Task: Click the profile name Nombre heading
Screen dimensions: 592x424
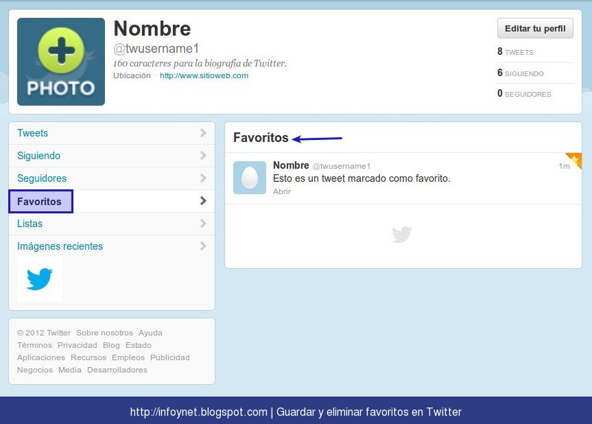Action: pyautogui.click(x=152, y=29)
